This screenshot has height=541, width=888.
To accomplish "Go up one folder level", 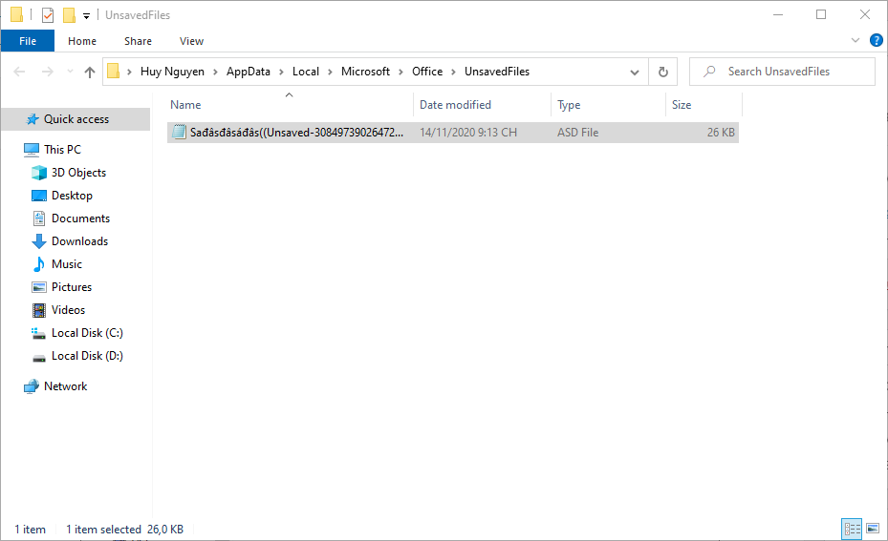I will click(x=90, y=72).
